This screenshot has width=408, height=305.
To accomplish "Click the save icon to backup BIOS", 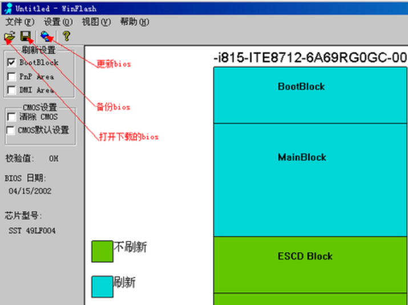I will coord(26,36).
